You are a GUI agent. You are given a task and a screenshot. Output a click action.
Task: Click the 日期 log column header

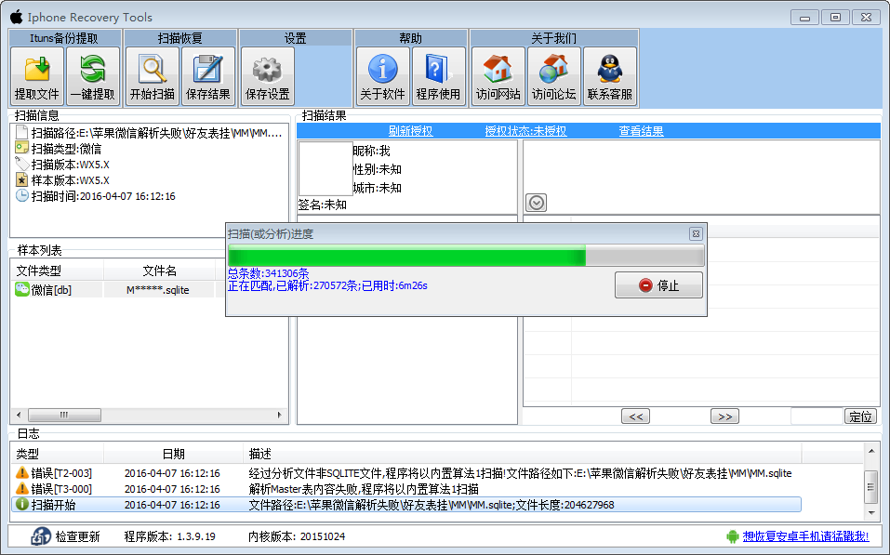[173, 454]
